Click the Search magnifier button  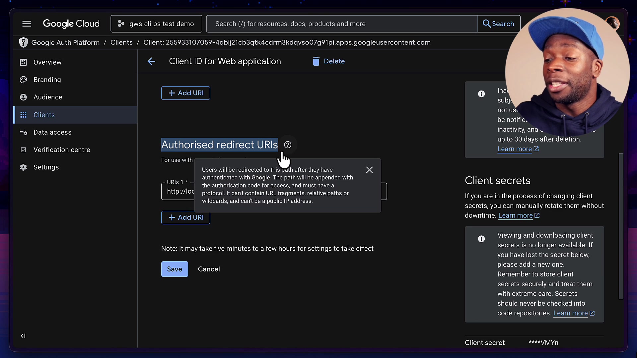click(x=499, y=24)
